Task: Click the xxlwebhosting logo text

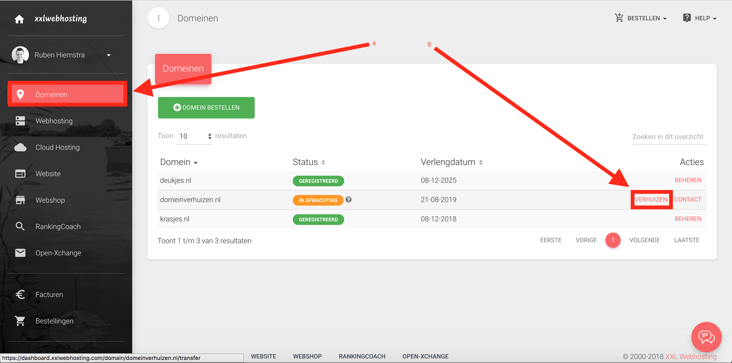Action: point(60,19)
